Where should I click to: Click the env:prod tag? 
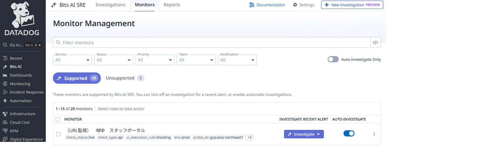[182, 137]
